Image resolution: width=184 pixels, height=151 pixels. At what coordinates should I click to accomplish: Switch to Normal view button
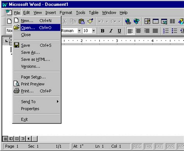(5, 139)
